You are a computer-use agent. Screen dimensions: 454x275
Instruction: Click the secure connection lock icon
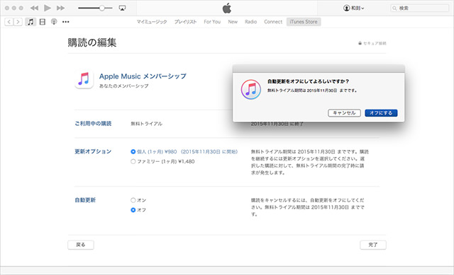(x=360, y=43)
